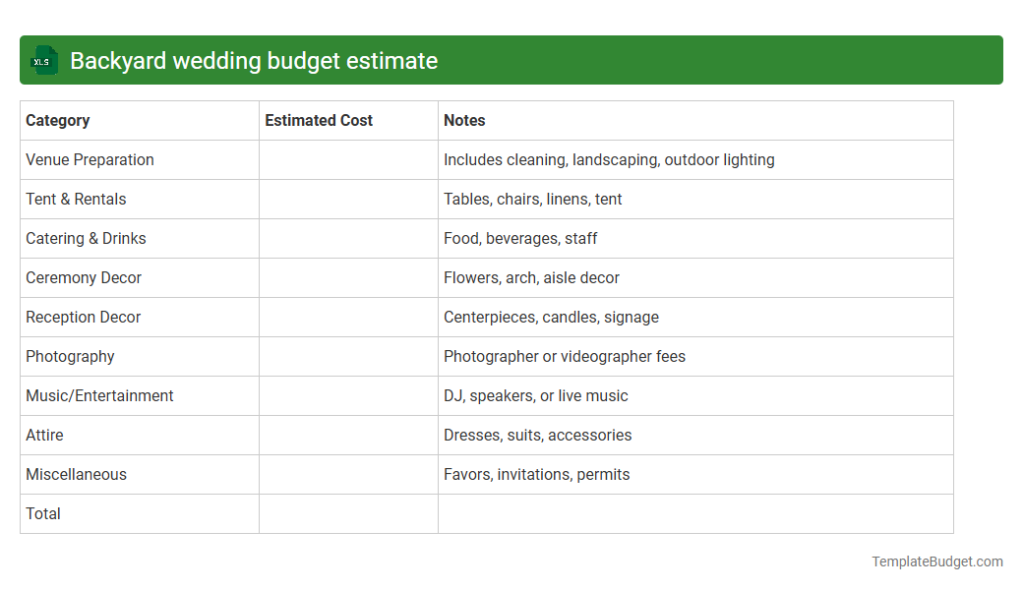The image size is (1023, 590).
Task: Click the Music/Entertainment row label
Action: point(99,395)
